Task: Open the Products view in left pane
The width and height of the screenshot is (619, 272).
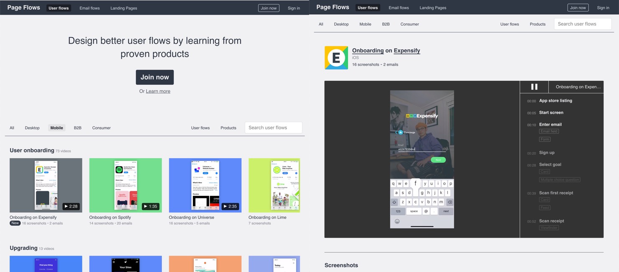Action: [x=228, y=128]
